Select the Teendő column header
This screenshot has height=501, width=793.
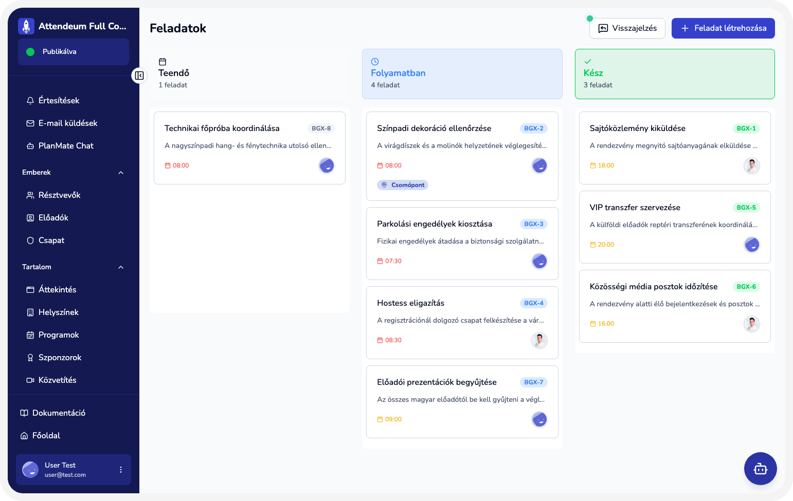click(249, 74)
